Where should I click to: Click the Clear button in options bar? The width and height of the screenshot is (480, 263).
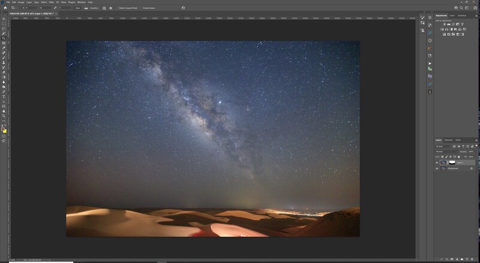[x=78, y=8]
